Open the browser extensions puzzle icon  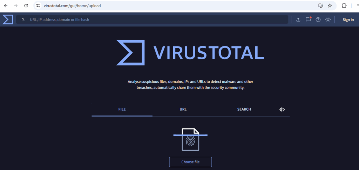[x=344, y=6]
